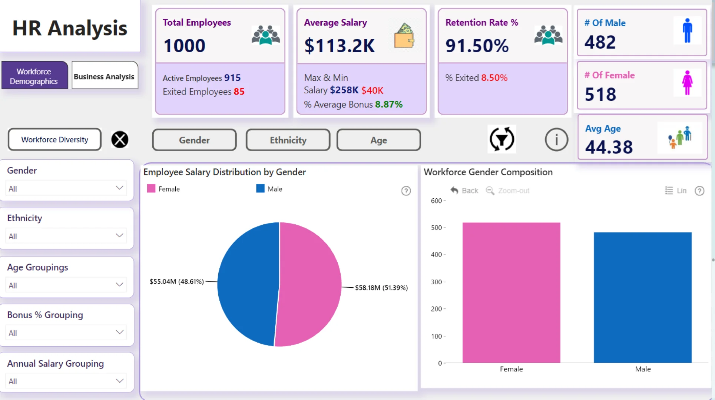Click the black X clear icon
The width and height of the screenshot is (715, 400).
pos(120,140)
